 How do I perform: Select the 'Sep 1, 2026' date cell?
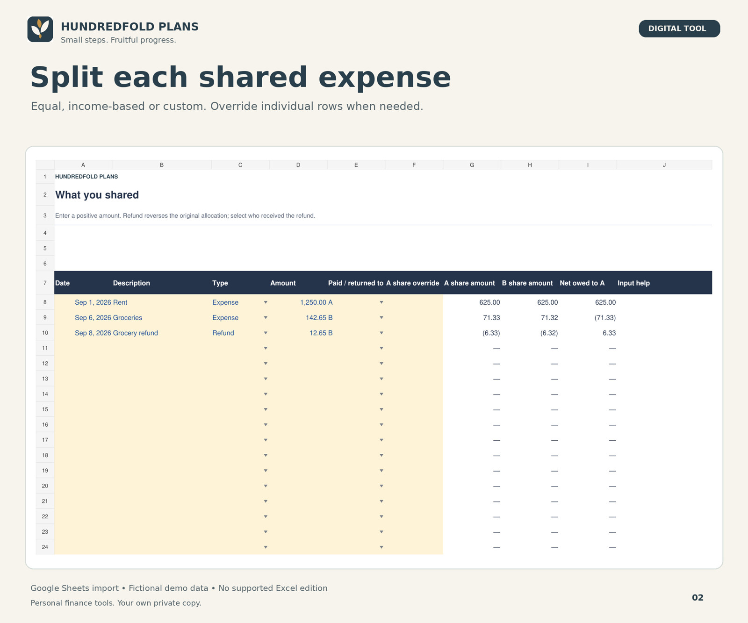[83, 302]
